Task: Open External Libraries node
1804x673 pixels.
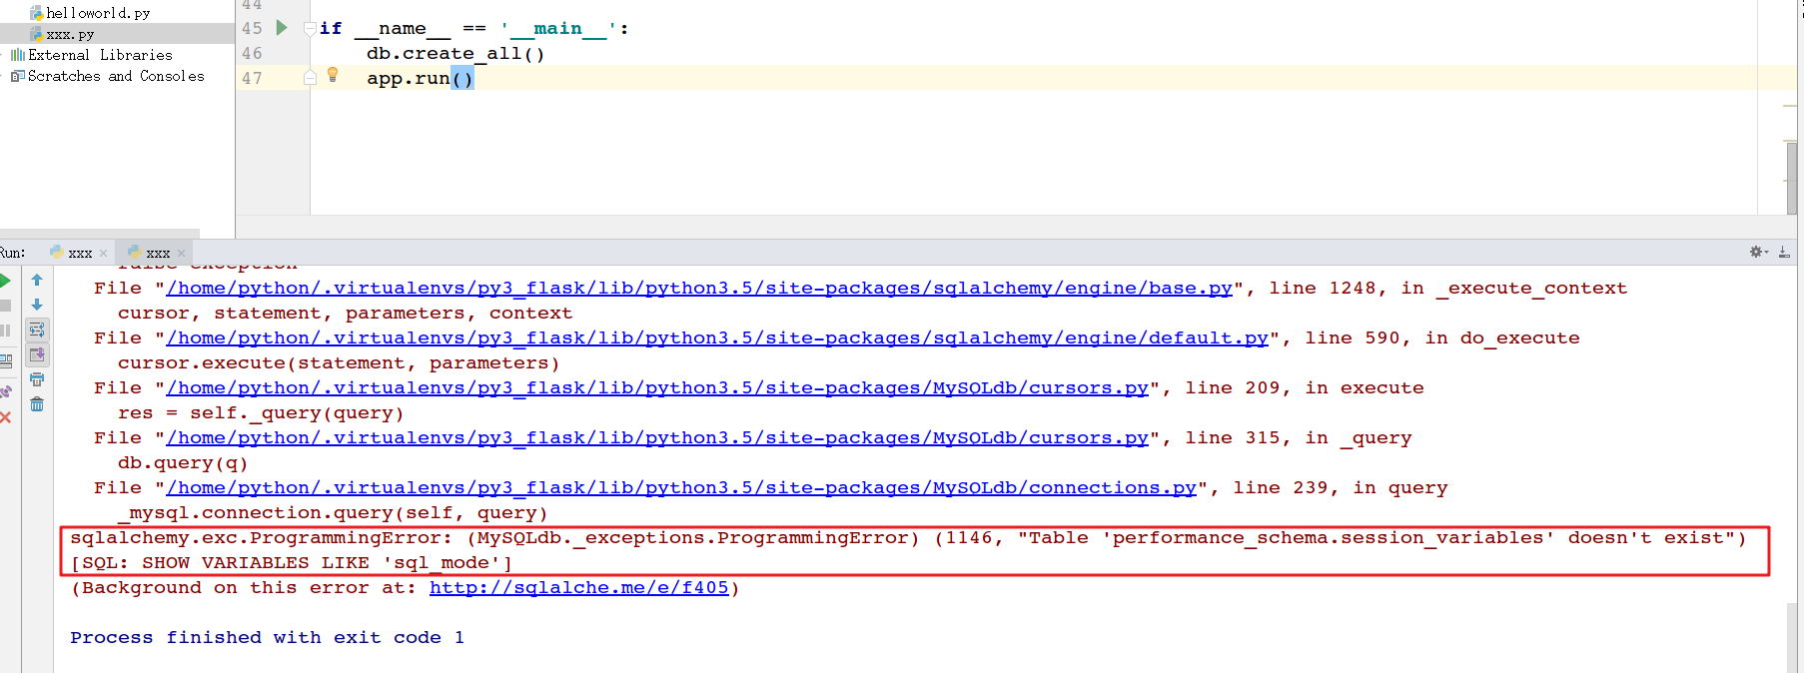Action: click(91, 55)
